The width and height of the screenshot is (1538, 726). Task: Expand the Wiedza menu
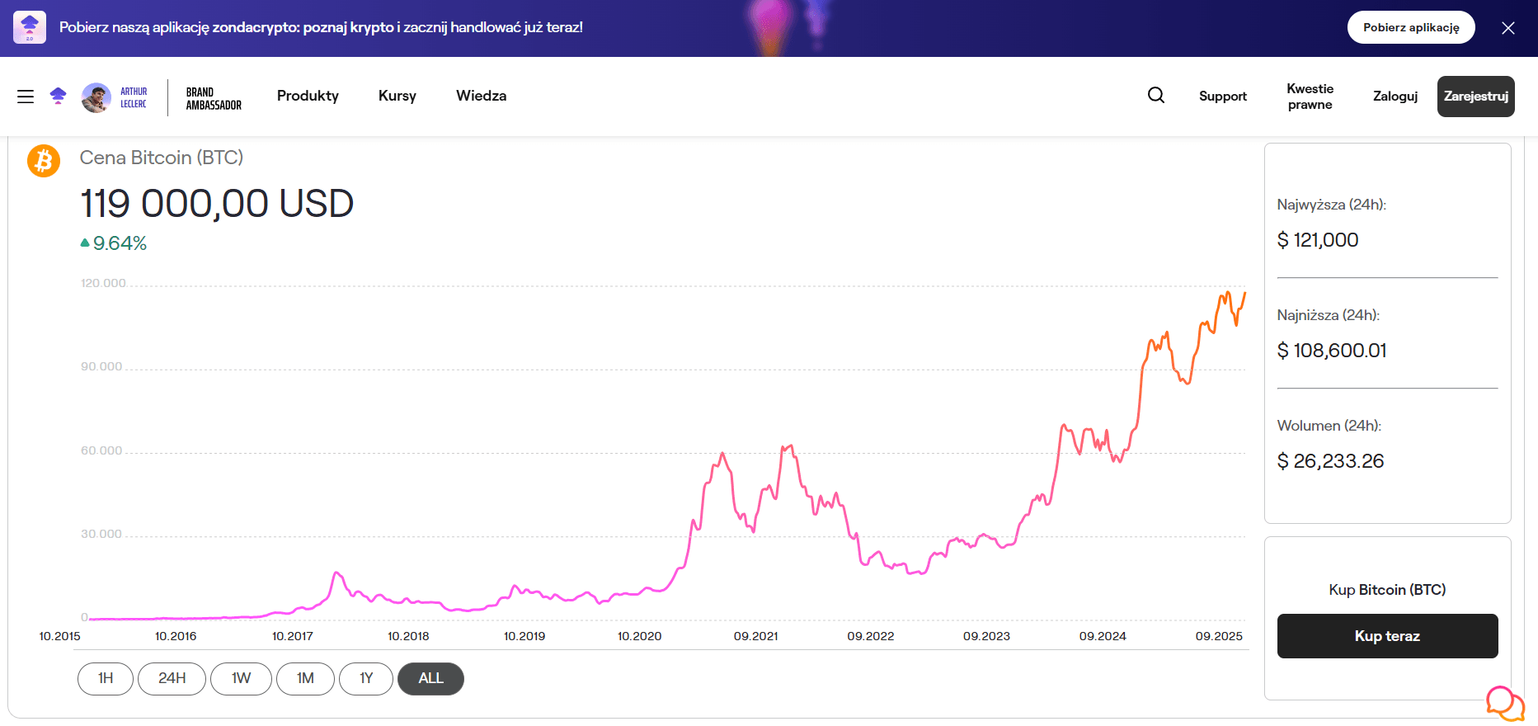coord(481,96)
